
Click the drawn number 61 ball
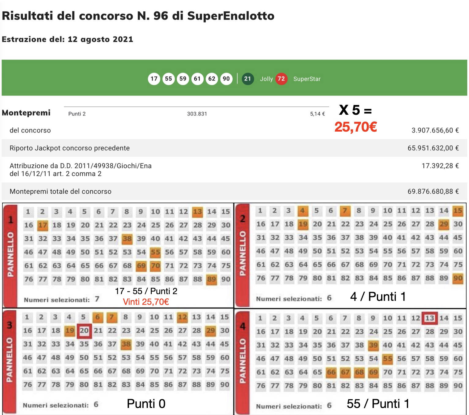tap(197, 79)
